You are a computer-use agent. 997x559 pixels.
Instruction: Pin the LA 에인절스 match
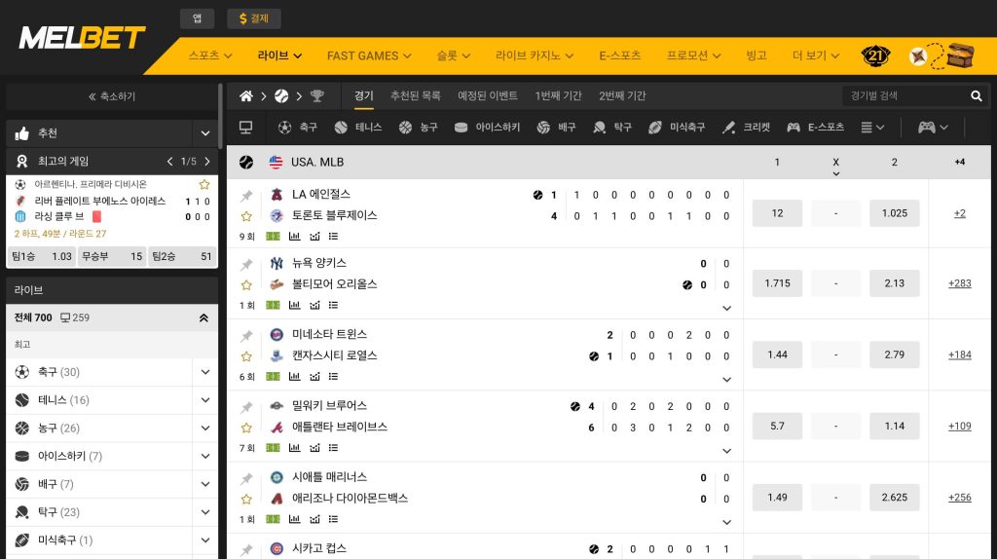(246, 195)
